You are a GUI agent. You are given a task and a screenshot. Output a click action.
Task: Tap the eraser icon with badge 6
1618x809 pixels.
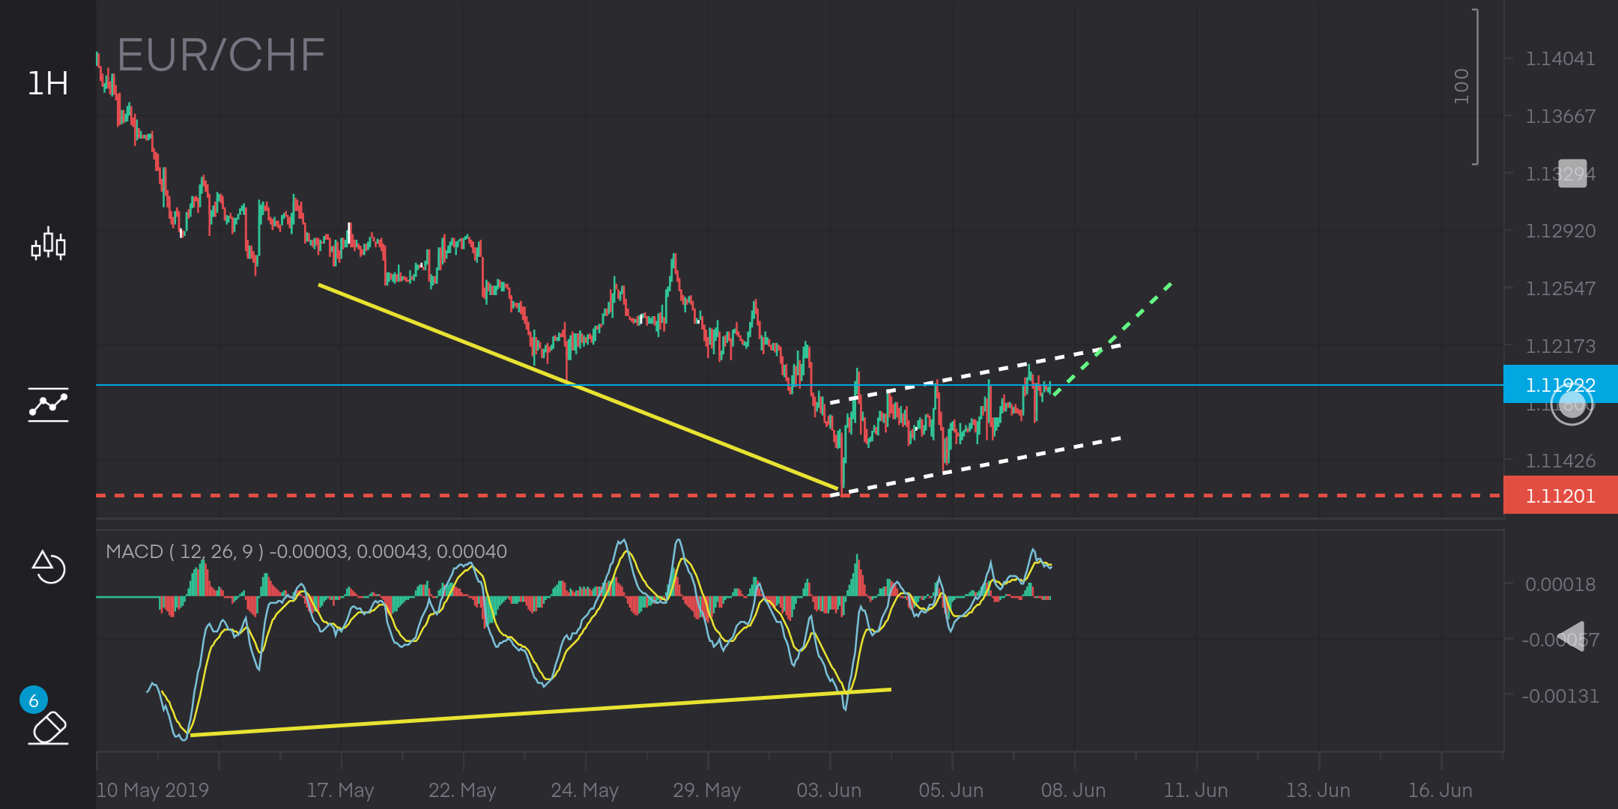[x=48, y=725]
